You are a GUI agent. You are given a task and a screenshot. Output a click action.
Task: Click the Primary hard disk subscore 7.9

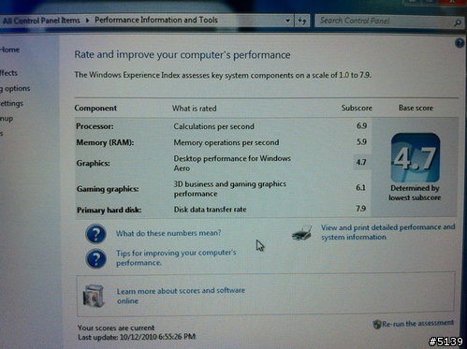[360, 209]
